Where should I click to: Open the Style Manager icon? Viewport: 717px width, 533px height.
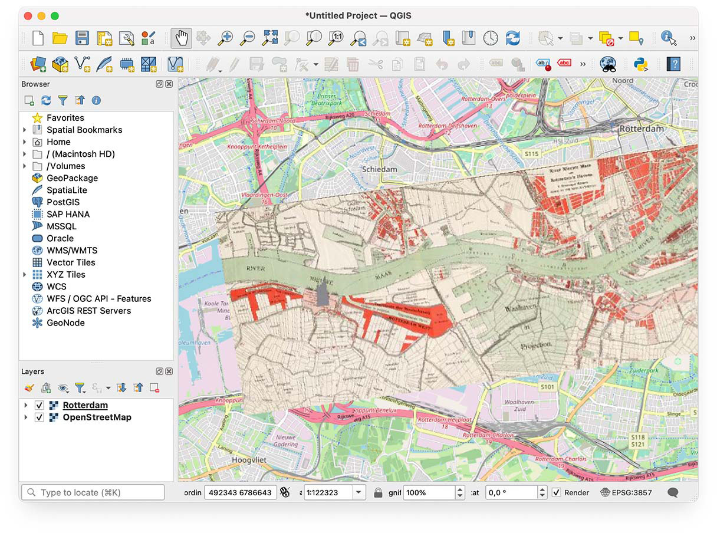(149, 38)
